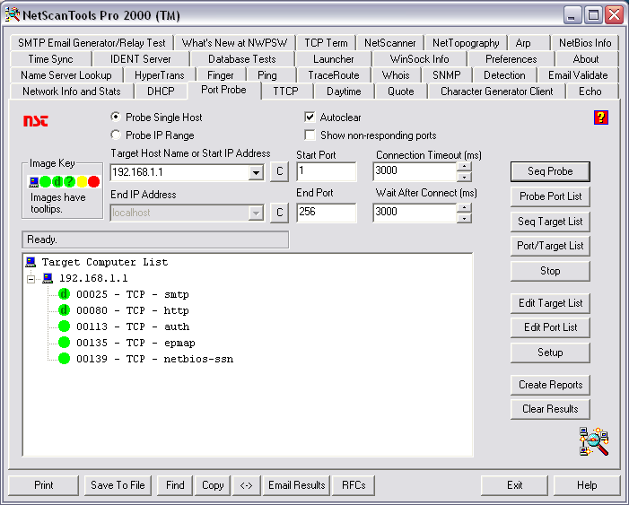Click the 'Ready.' status text

pyautogui.click(x=41, y=239)
